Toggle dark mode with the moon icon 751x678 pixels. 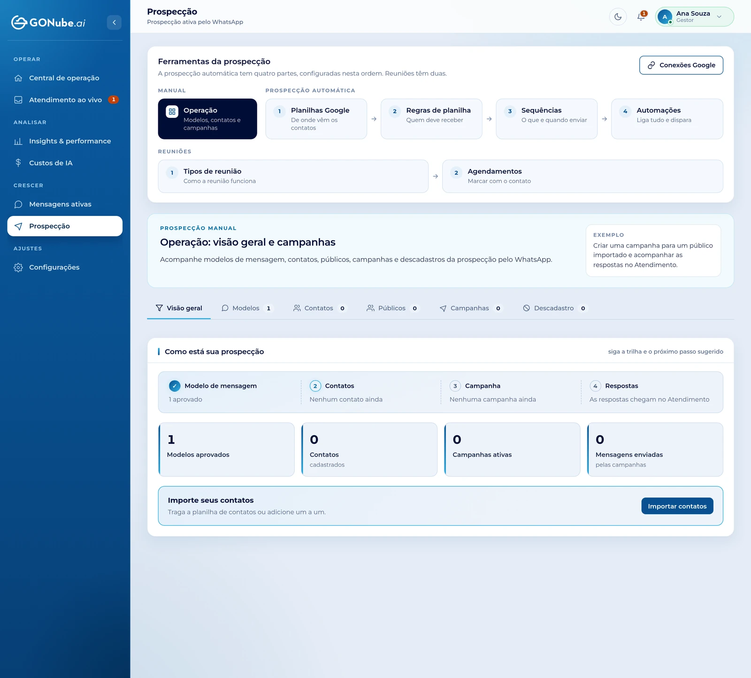tap(618, 17)
